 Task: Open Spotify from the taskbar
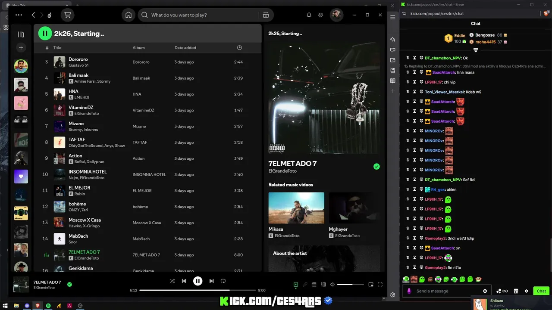(x=48, y=306)
